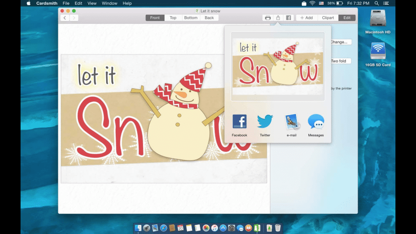Open Calendar from the dock
Screen dimensions: 416x234
180,228
